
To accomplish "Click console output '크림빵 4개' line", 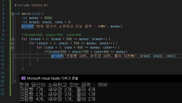I will coord(57,99).
